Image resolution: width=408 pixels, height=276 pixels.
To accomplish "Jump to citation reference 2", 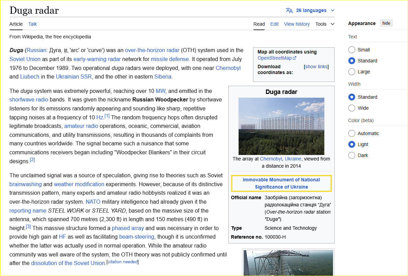I will tap(32, 159).
